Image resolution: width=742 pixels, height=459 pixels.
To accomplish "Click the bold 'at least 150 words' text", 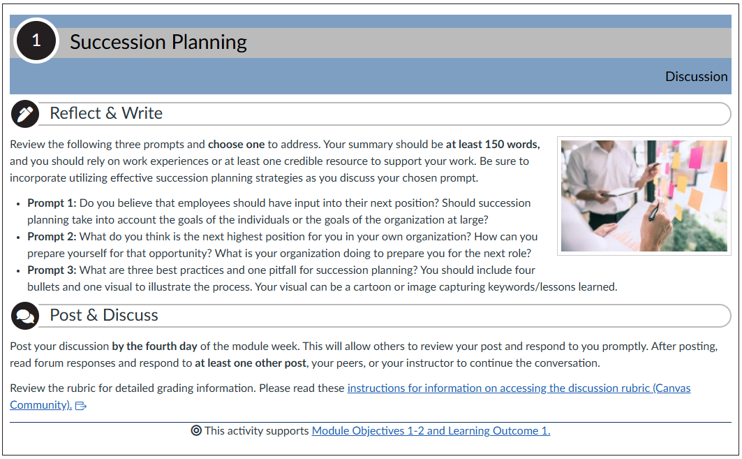I will point(493,145).
